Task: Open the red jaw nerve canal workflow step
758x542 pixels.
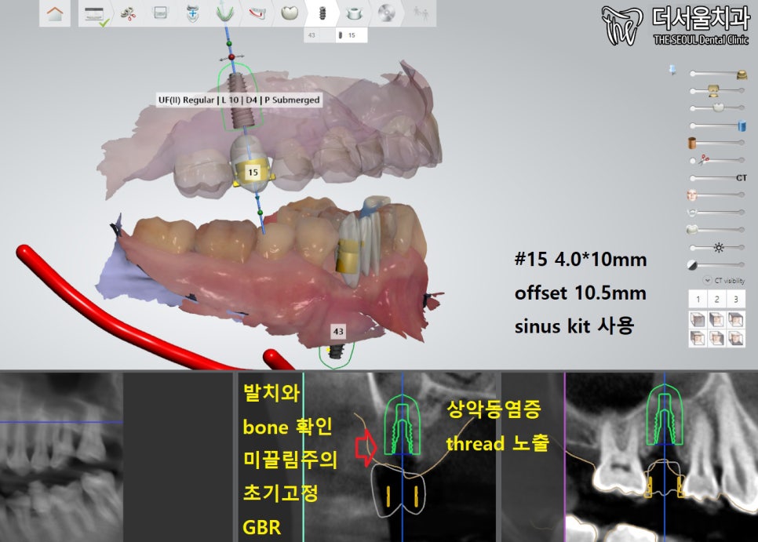Action: click(257, 14)
